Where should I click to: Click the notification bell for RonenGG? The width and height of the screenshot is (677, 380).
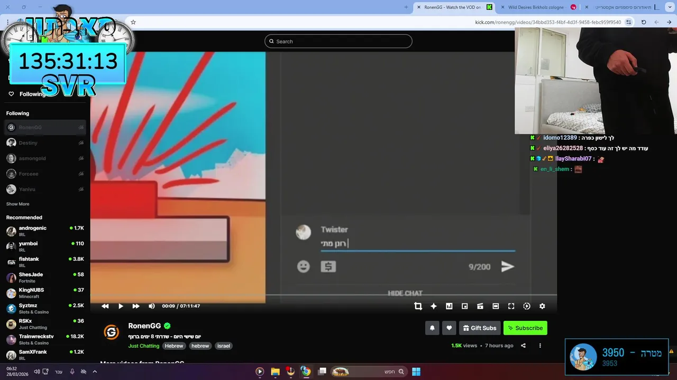point(432,328)
